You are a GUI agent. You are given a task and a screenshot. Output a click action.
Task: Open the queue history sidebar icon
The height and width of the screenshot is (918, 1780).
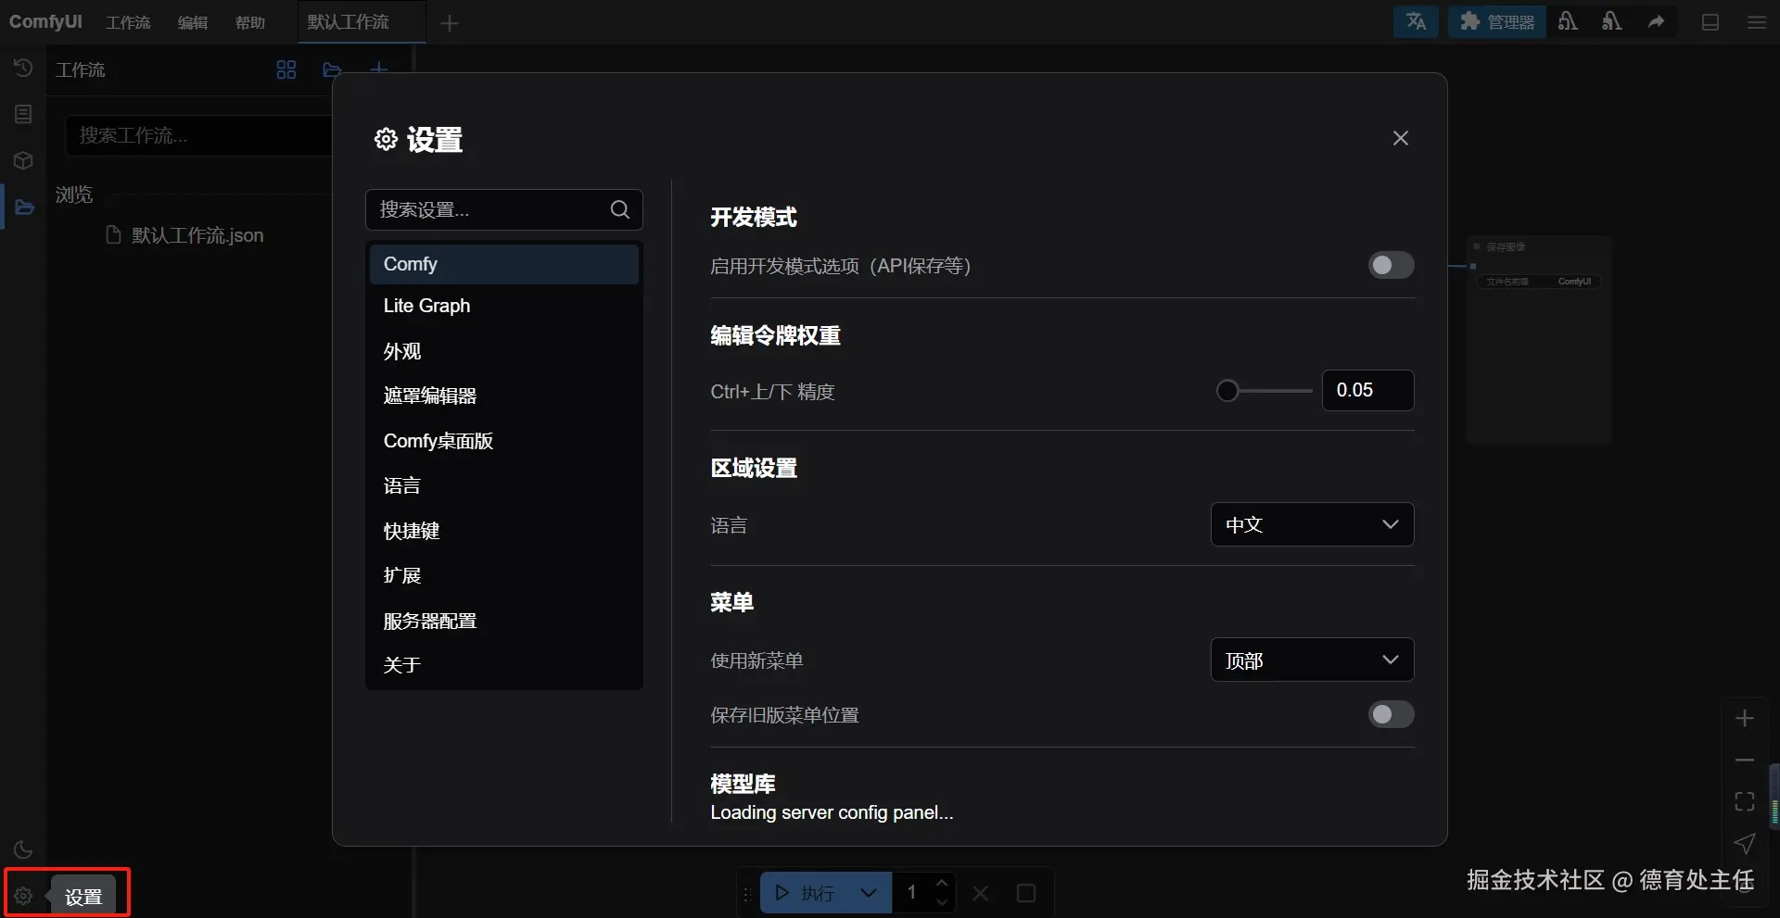click(23, 68)
